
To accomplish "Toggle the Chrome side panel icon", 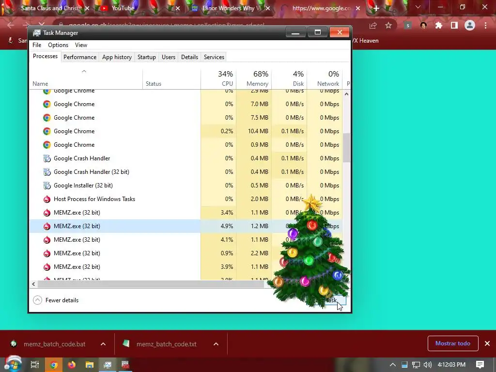I will pyautogui.click(x=454, y=26).
